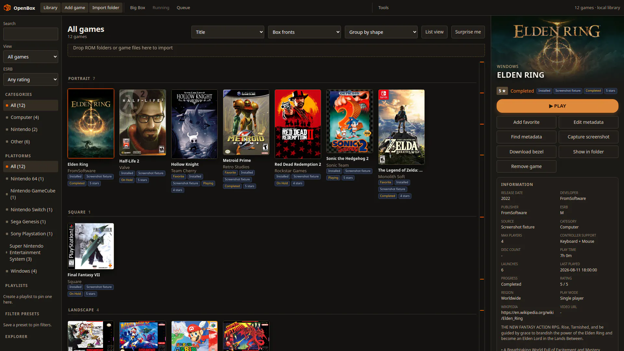Select the Chrono Trigger landscape cover

pyautogui.click(x=91, y=336)
